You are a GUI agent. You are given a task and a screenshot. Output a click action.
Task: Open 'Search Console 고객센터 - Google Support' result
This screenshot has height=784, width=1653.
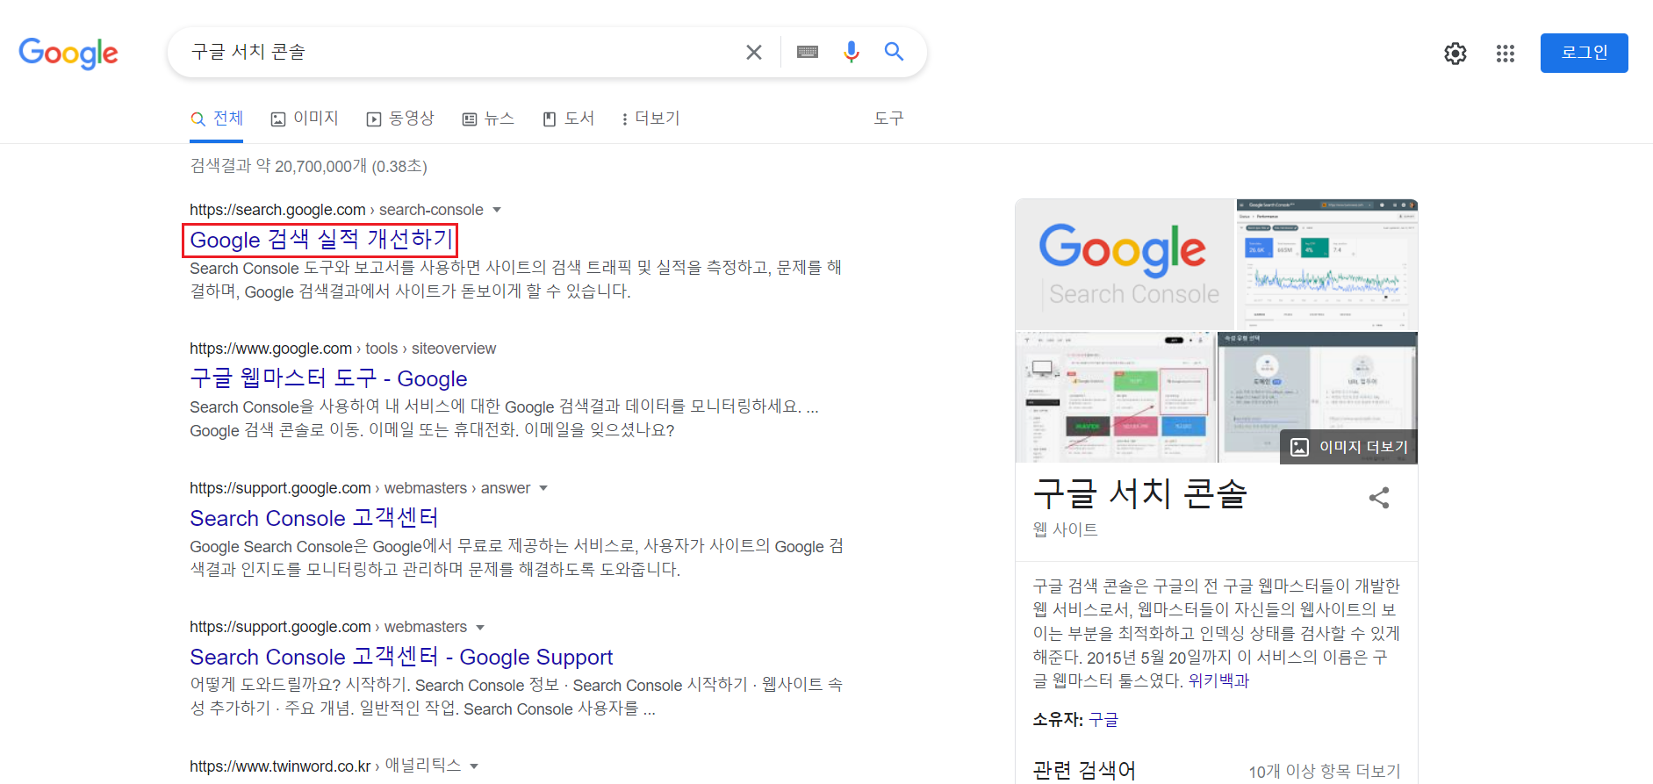401,657
